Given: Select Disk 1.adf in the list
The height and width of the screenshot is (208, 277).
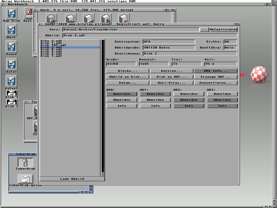Looking at the screenshot, I should click(x=70, y=43).
